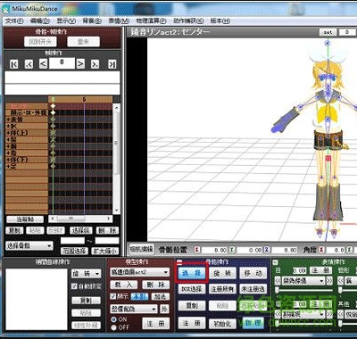Click BOX选择 in bone operations
Viewport: 357px width, 339px height.
pyautogui.click(x=192, y=289)
